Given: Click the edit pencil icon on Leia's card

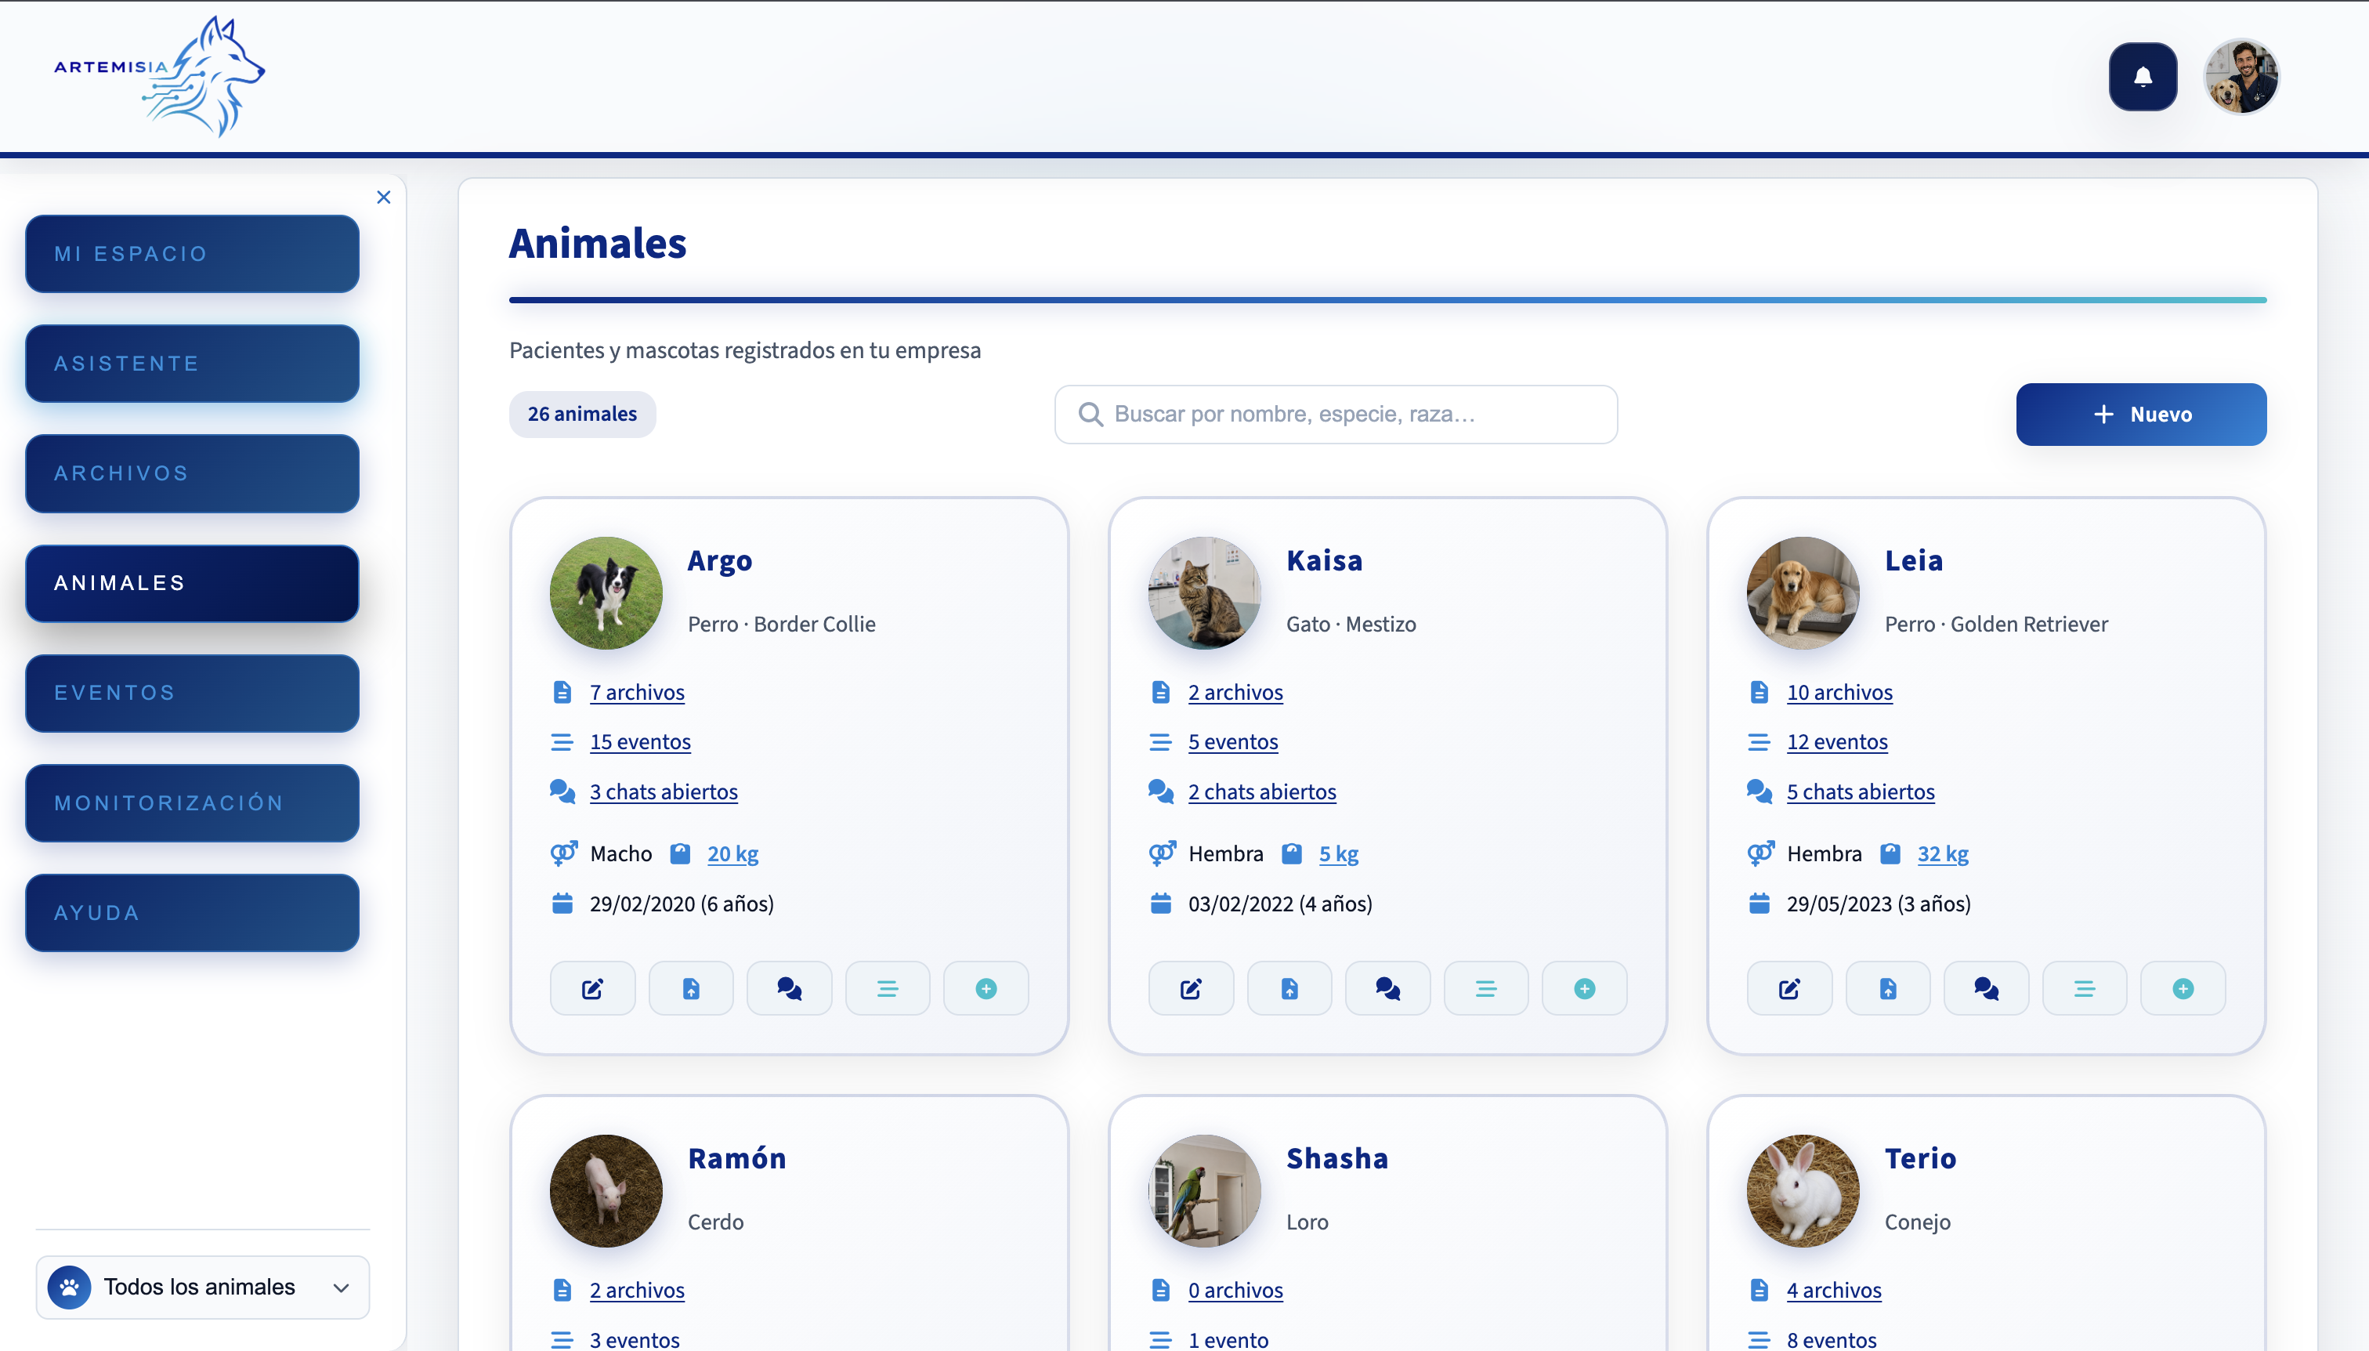Looking at the screenshot, I should 1789,989.
